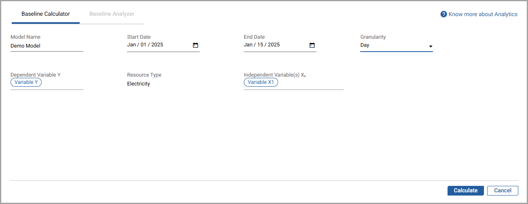Switch to the Baseline Calculator tab
528x204 pixels.
pyautogui.click(x=46, y=14)
